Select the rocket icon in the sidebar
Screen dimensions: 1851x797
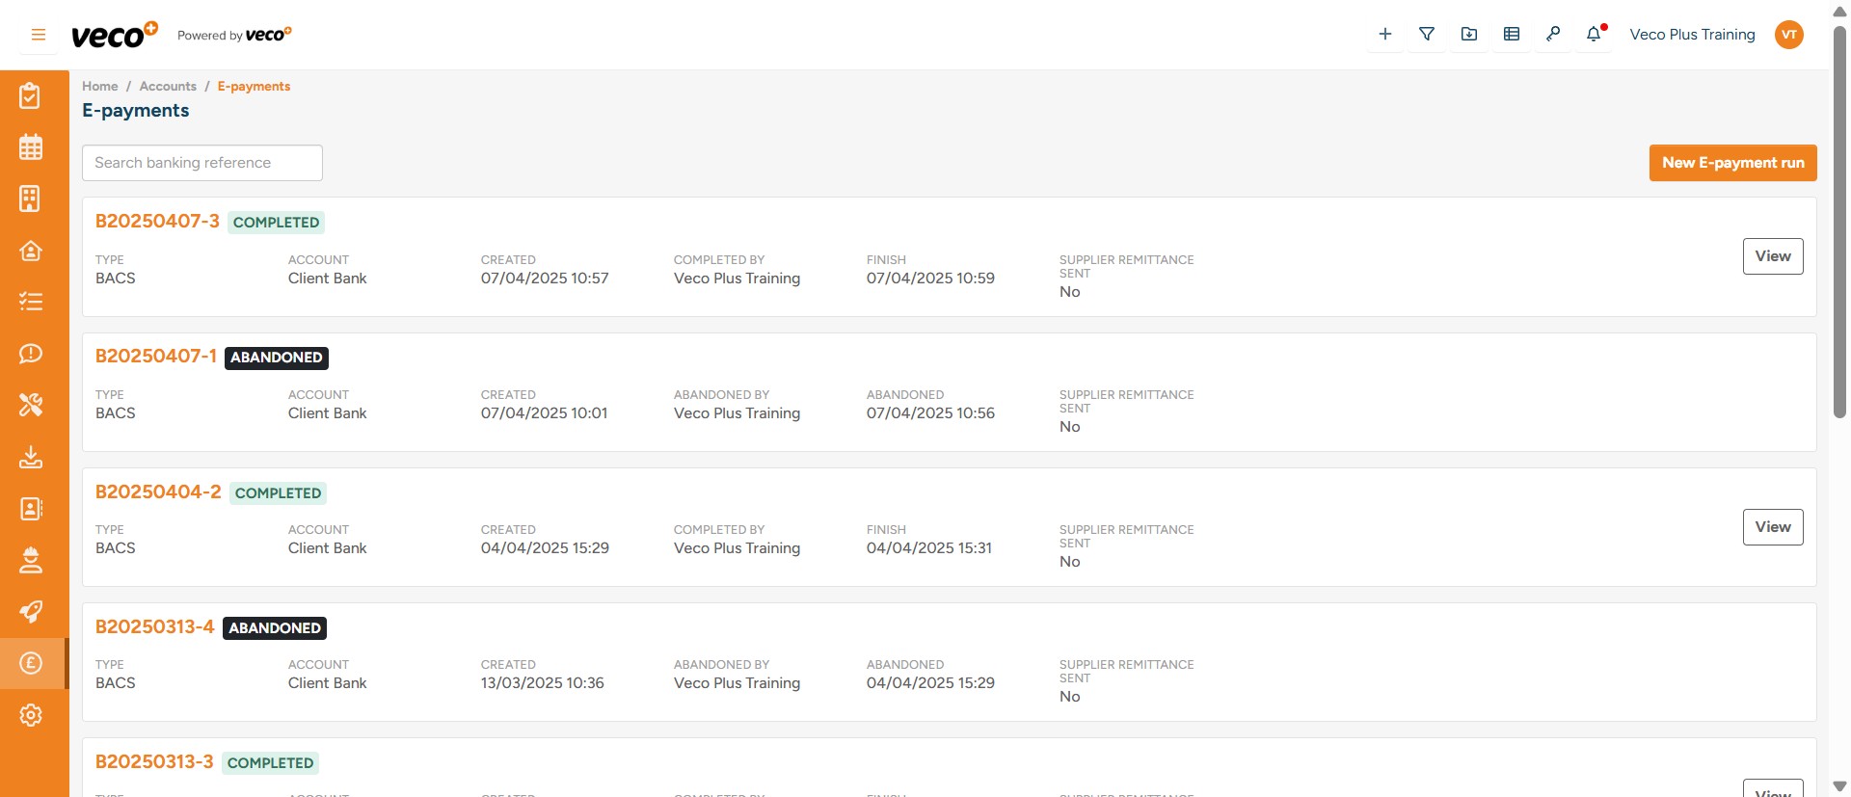click(x=31, y=612)
